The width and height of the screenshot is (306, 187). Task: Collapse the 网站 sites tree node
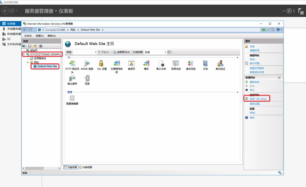point(27,62)
